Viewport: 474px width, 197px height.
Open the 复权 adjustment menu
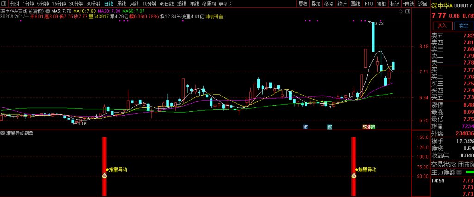(303, 4)
